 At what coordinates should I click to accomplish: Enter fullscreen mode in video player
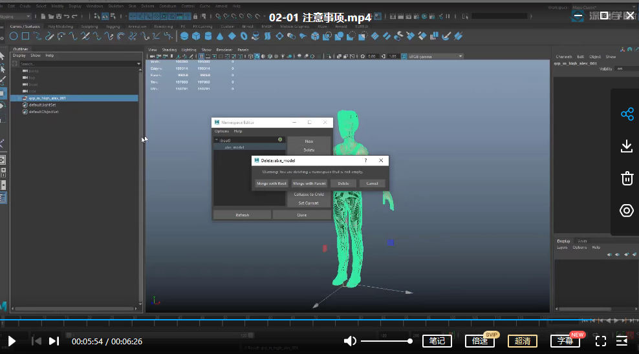(600, 341)
